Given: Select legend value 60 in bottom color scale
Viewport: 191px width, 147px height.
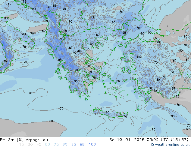Looking at the screenshot, I should tap(48, 145).
